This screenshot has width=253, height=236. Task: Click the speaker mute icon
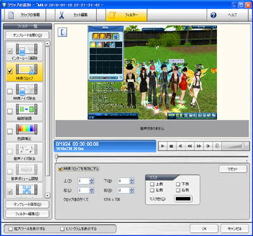217,146
